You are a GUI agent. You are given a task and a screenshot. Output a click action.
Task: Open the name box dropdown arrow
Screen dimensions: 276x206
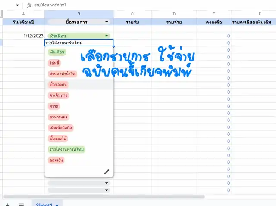[17, 5]
